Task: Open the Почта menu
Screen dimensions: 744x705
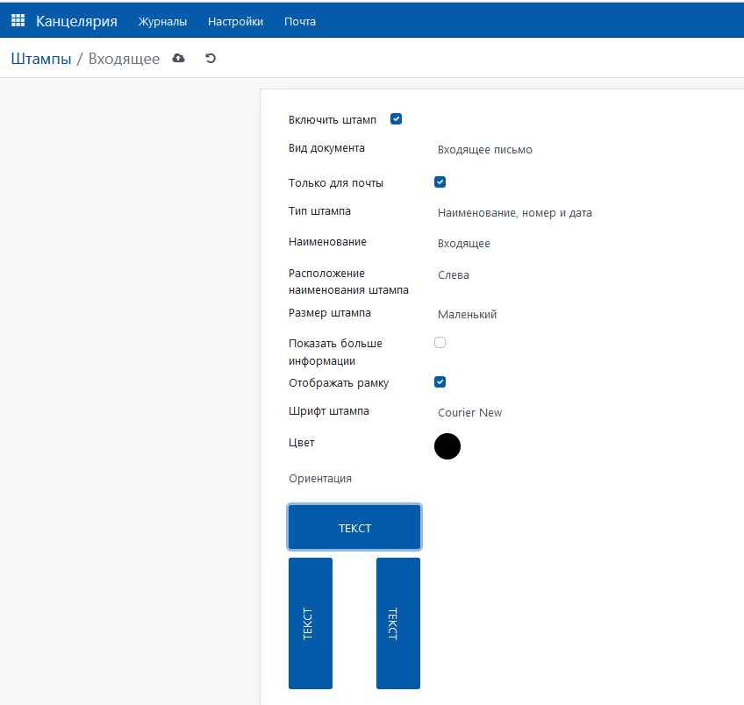Action: [x=300, y=21]
